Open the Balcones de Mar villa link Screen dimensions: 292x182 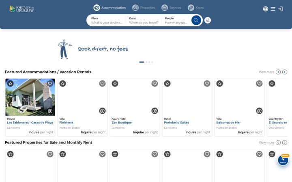click(x=228, y=123)
